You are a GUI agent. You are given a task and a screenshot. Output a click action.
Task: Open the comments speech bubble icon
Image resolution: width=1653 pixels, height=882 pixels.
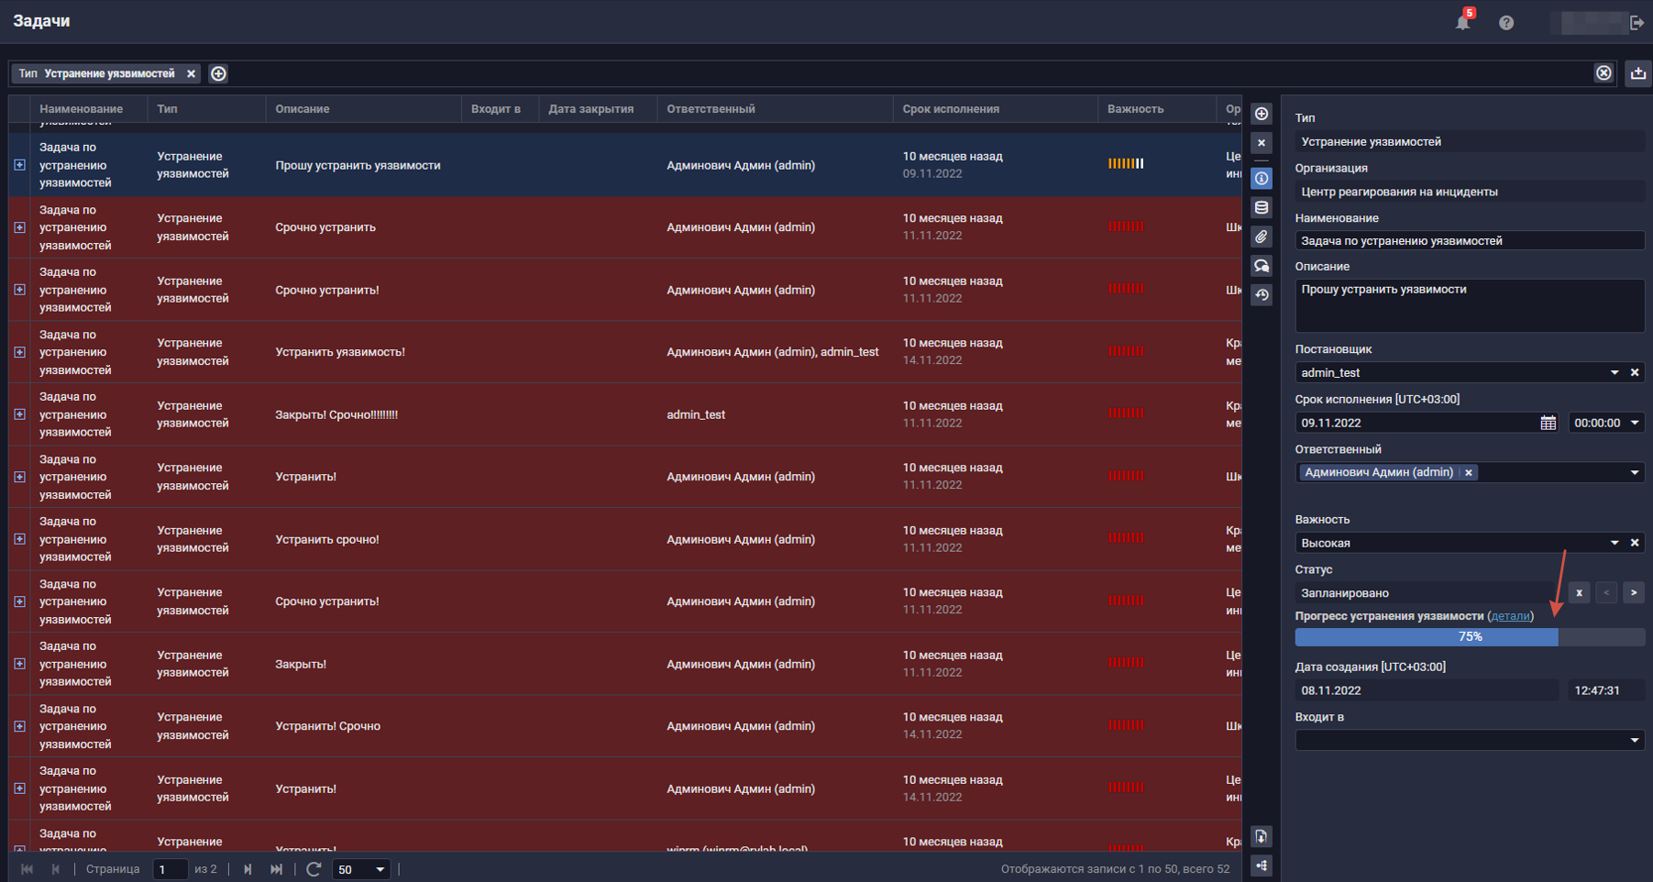[x=1262, y=266]
